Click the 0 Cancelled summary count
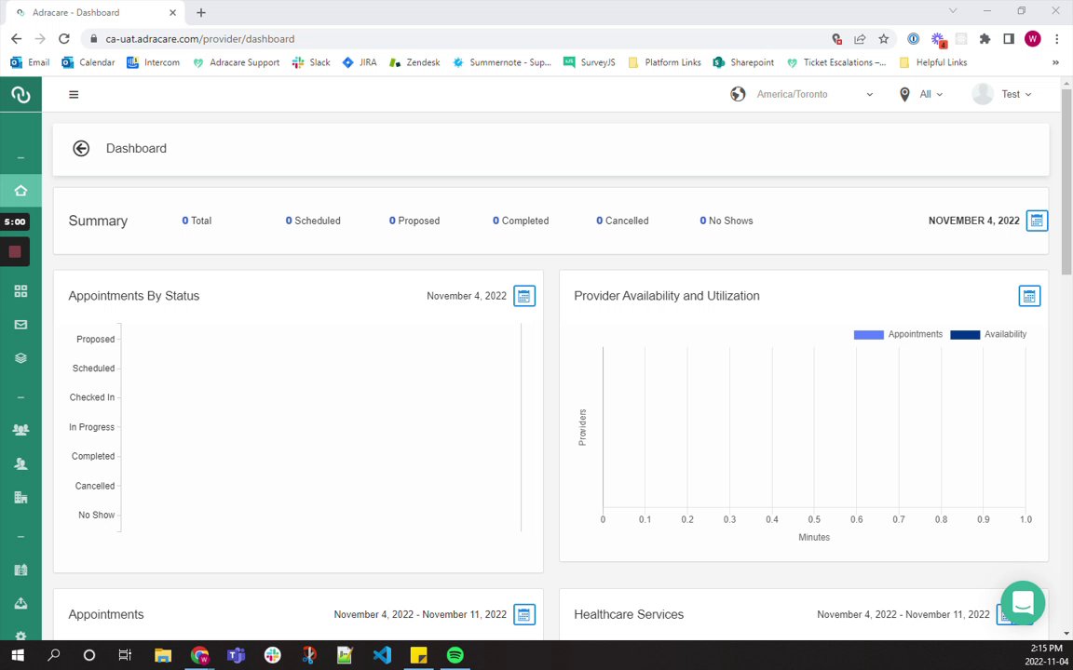 point(622,221)
